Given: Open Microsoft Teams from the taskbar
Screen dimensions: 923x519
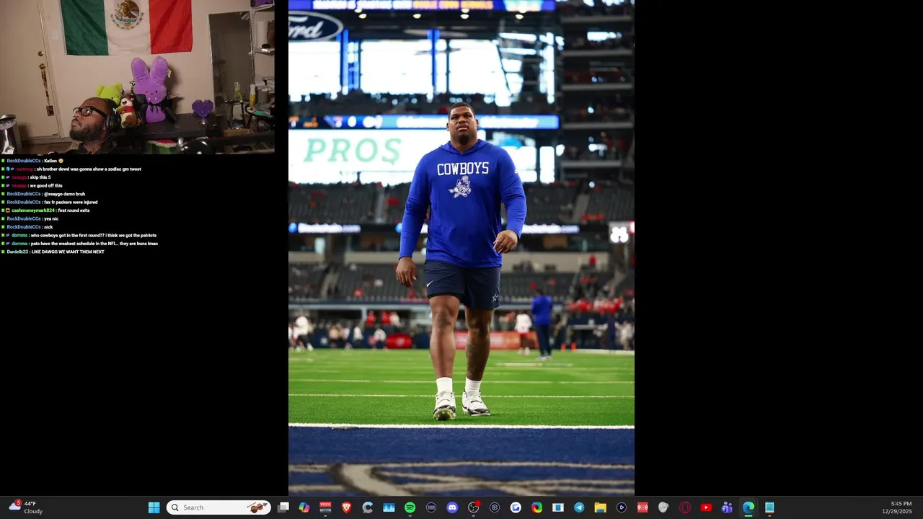Looking at the screenshot, I should tap(727, 507).
